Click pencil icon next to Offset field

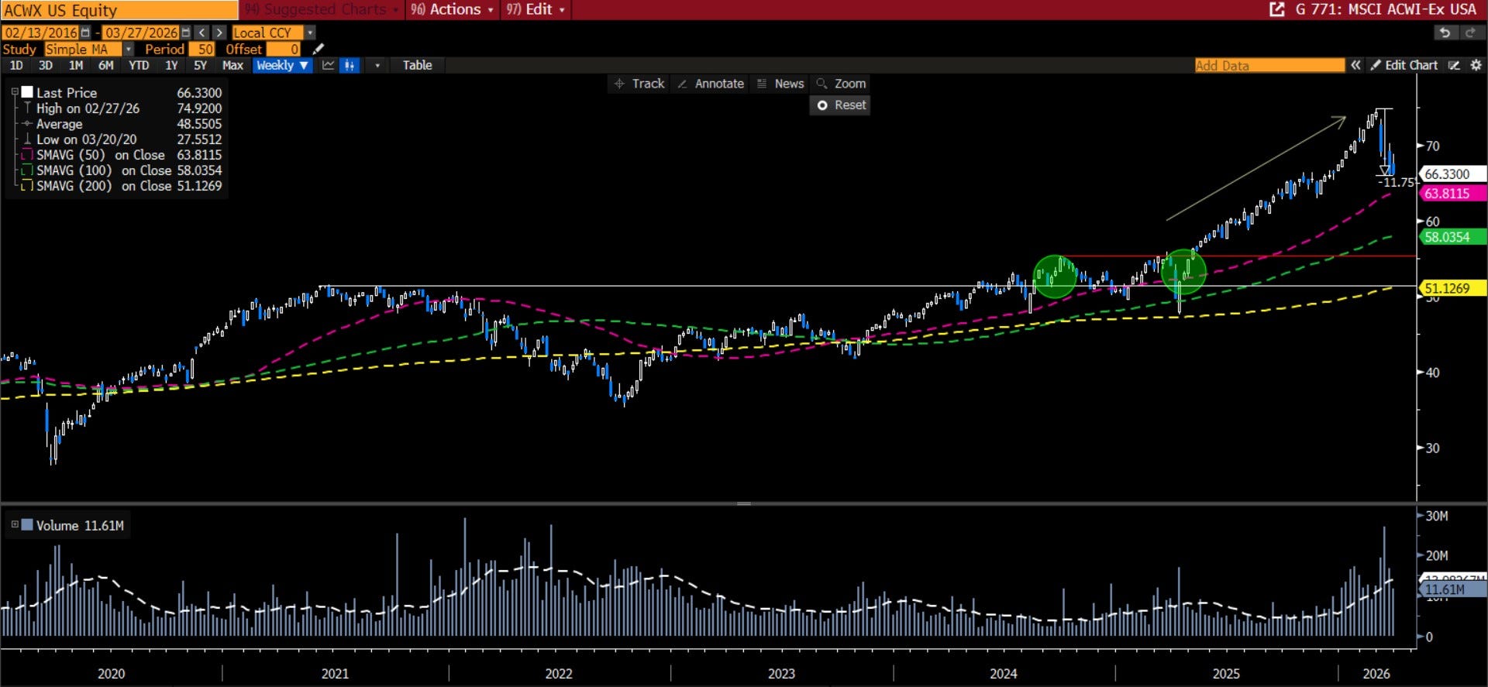tap(318, 49)
